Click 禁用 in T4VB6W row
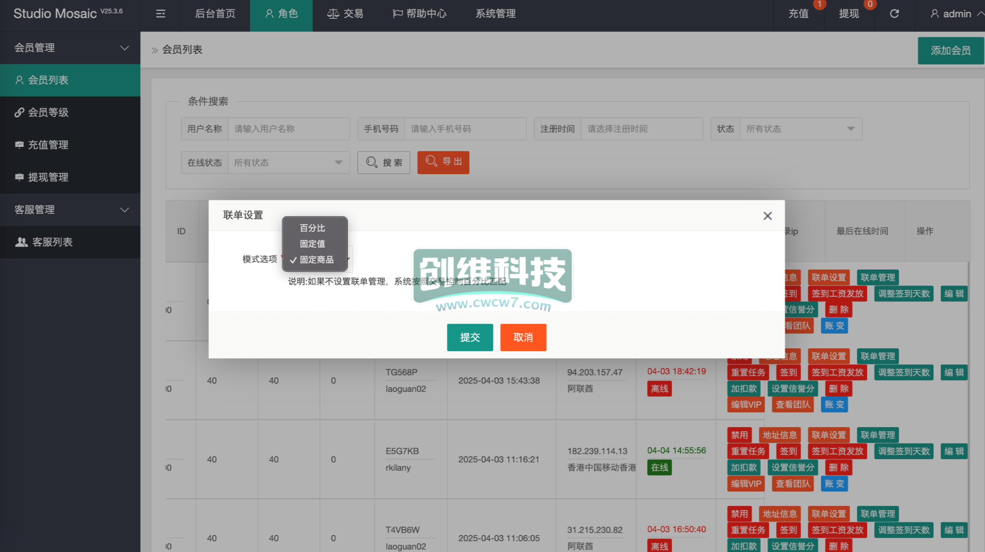985x552 pixels. [x=739, y=514]
